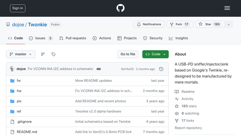Open the Actions tab
241x135 pixels.
[102, 38]
